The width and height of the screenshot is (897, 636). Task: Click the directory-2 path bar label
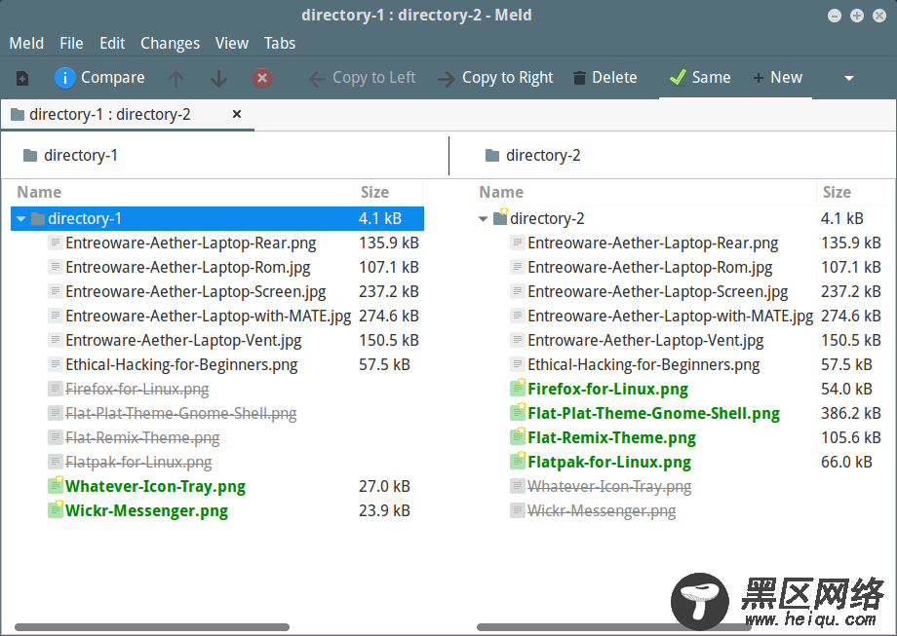[x=543, y=156]
